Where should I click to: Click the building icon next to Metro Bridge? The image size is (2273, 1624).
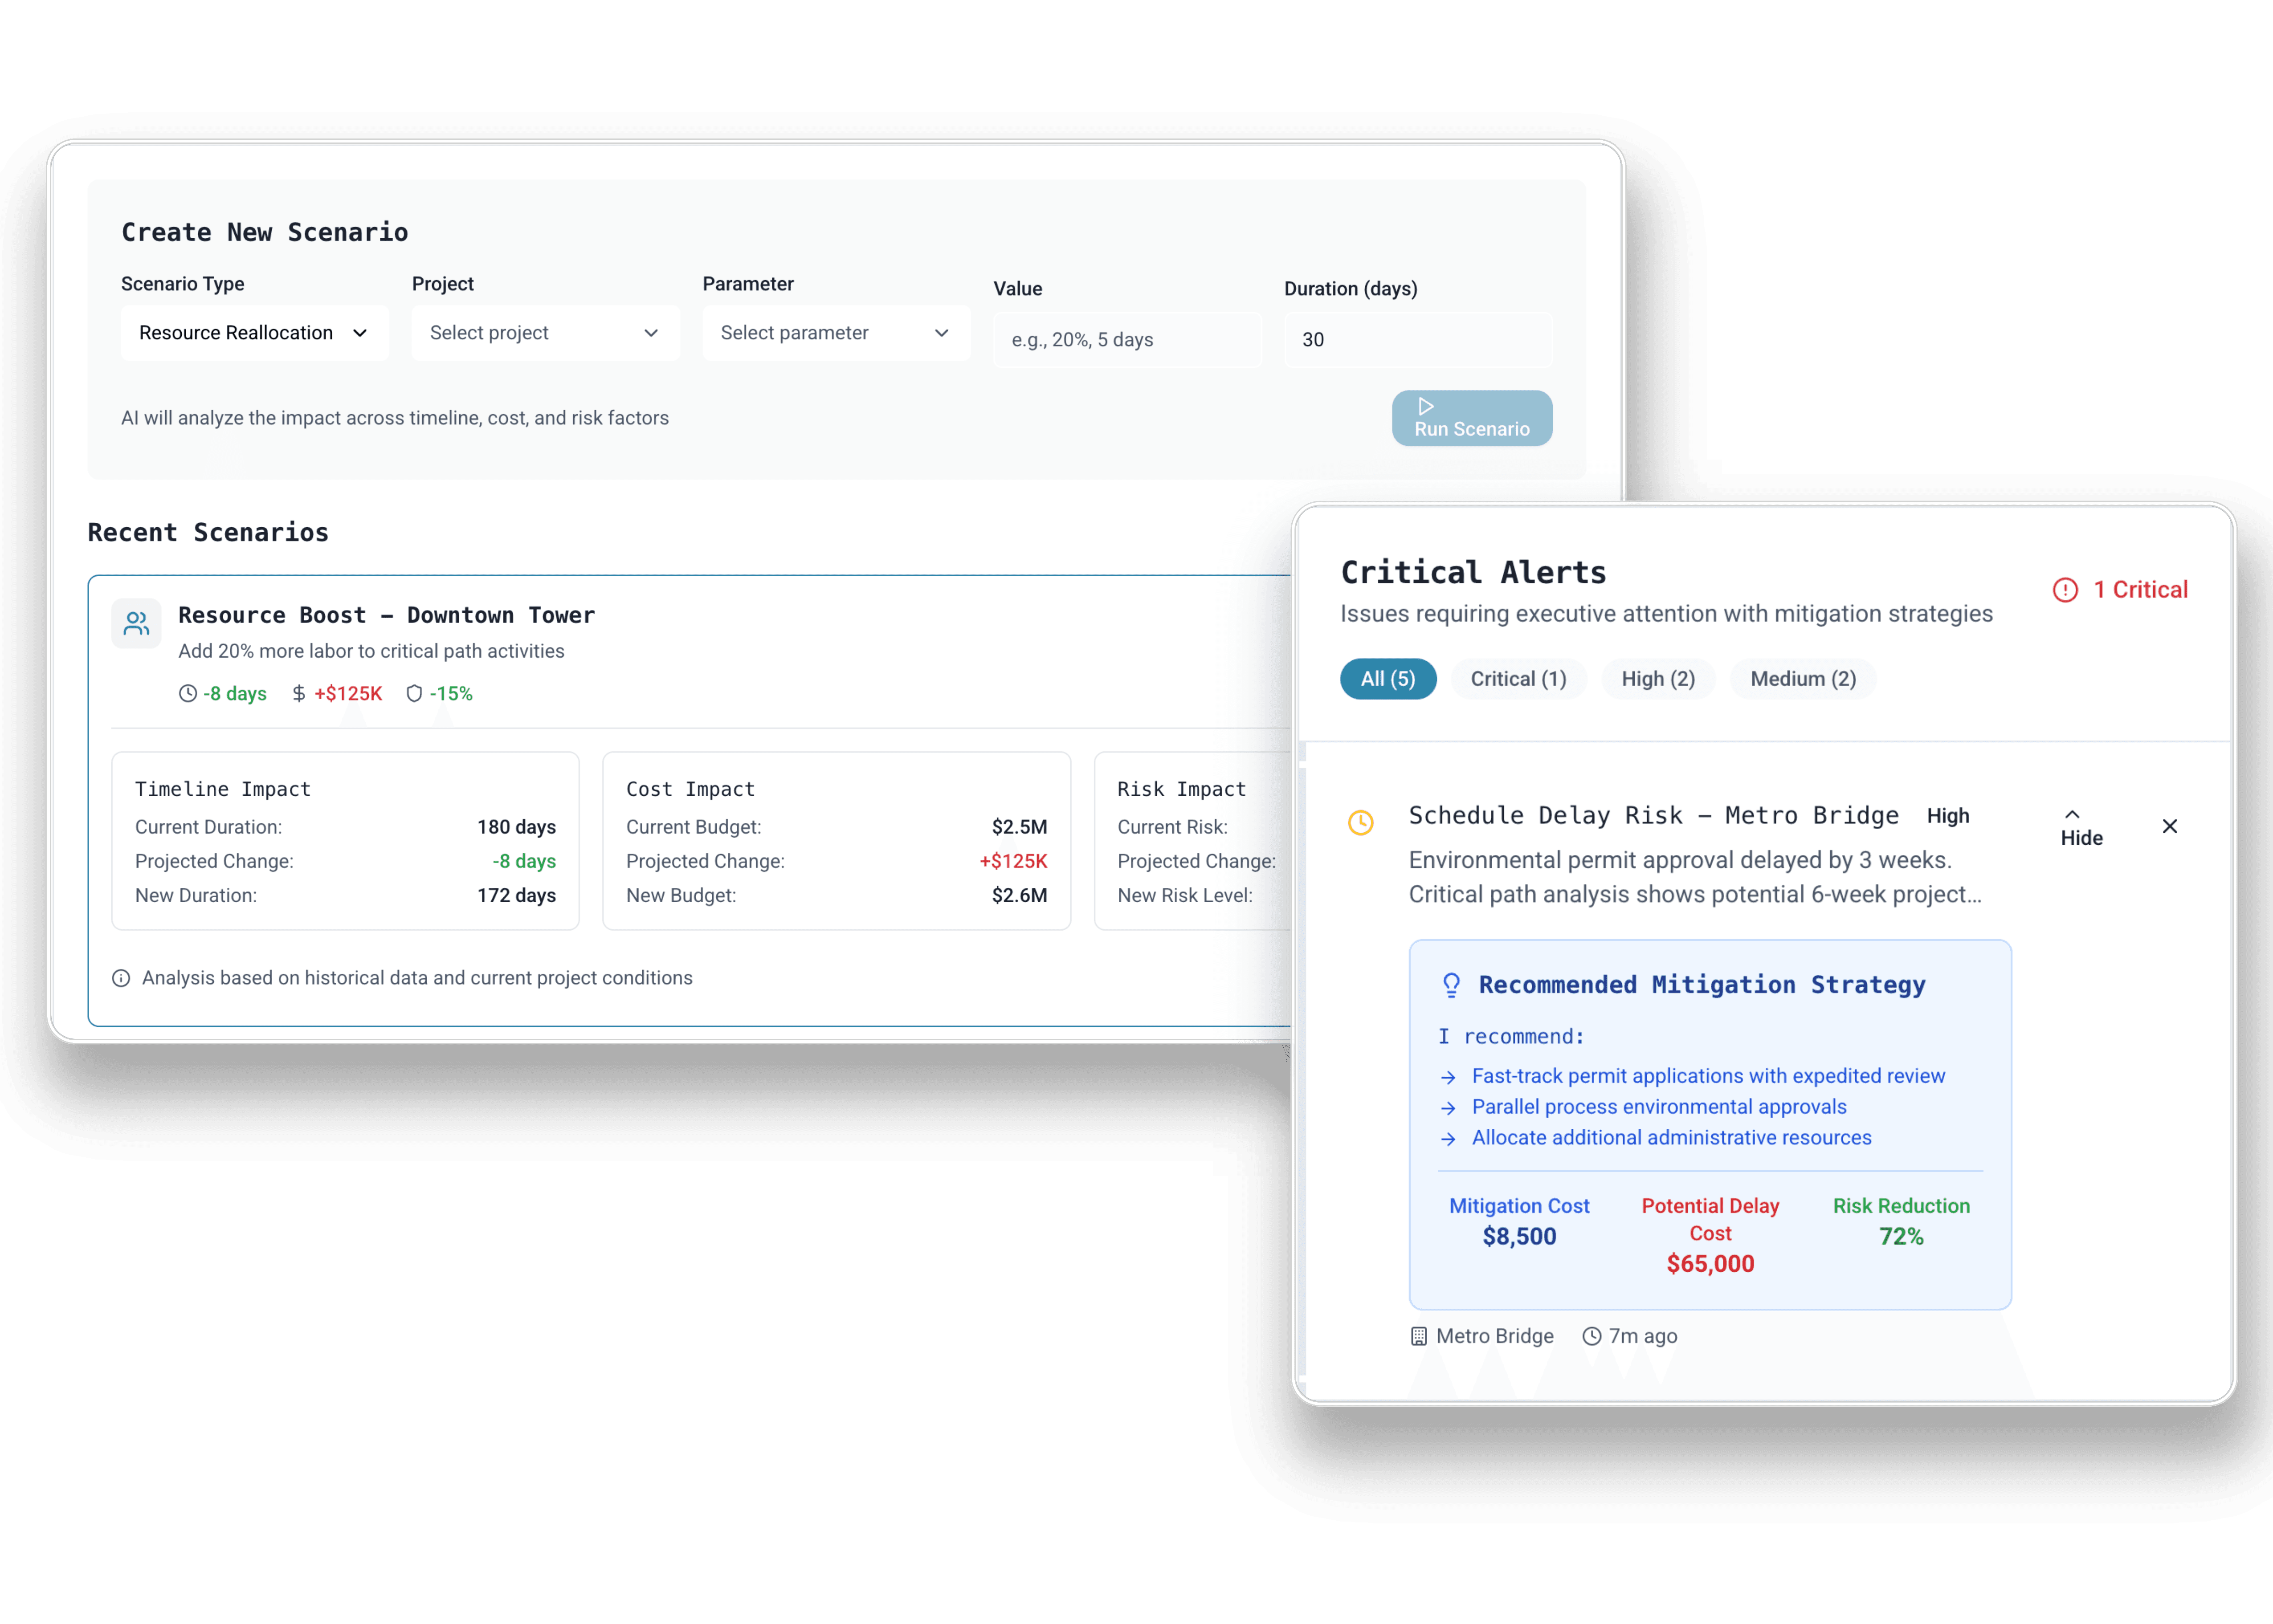click(x=1418, y=1336)
